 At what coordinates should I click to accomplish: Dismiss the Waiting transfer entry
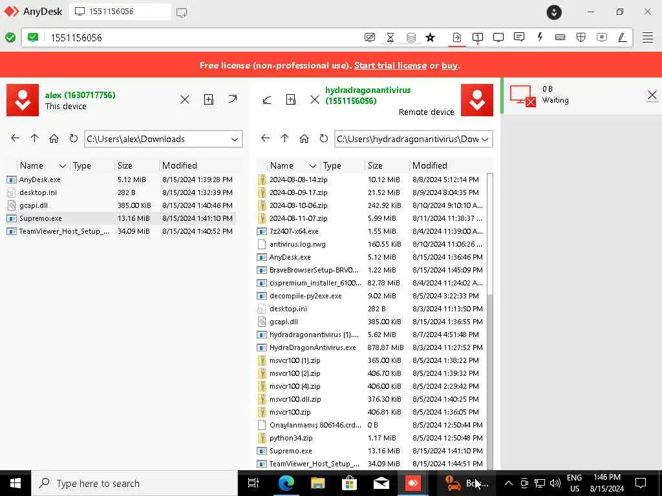tap(652, 96)
